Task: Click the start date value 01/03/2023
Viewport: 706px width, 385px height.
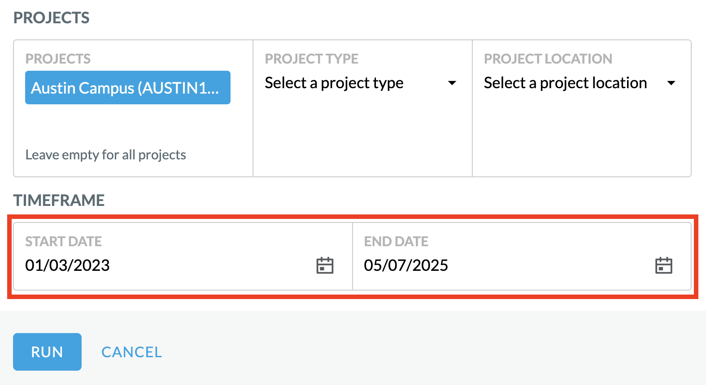Action: point(67,265)
